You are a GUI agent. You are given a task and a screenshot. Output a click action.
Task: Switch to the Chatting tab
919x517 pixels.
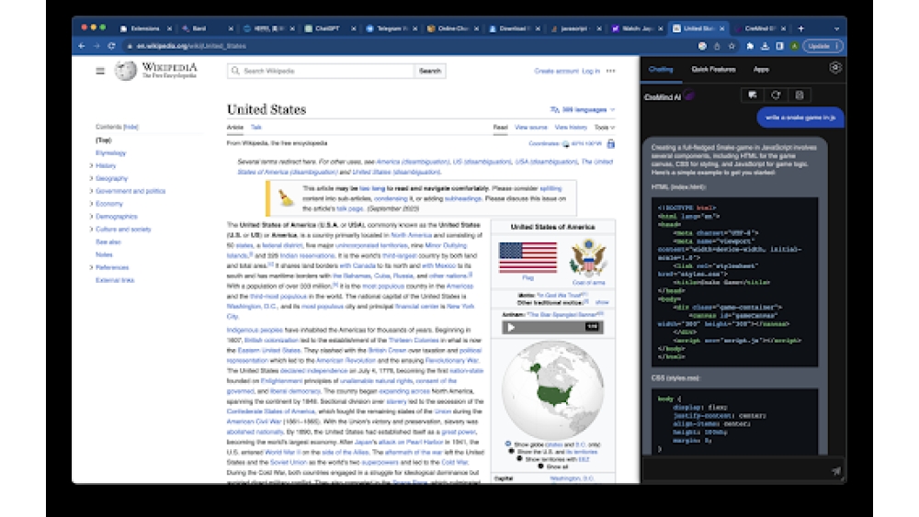point(661,69)
